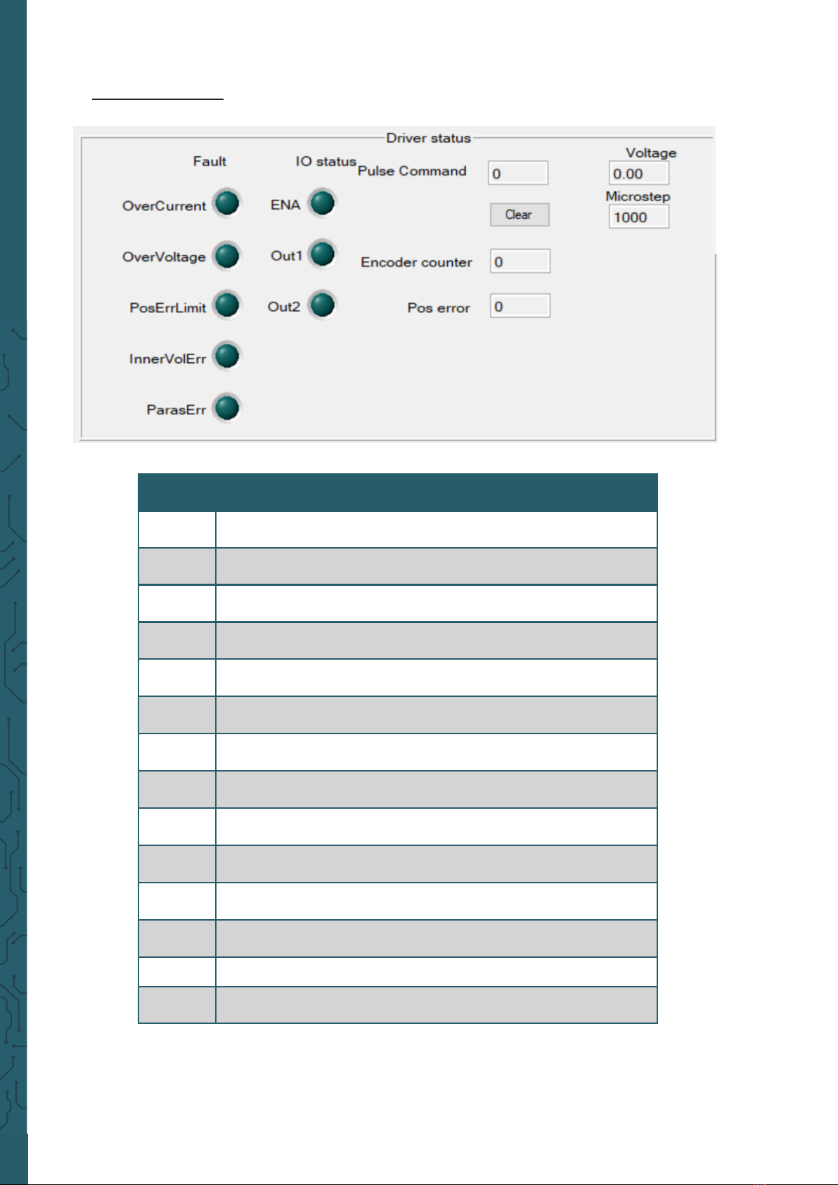Click the dark header row of the table
This screenshot has height=1185, width=838.
pos(397,492)
